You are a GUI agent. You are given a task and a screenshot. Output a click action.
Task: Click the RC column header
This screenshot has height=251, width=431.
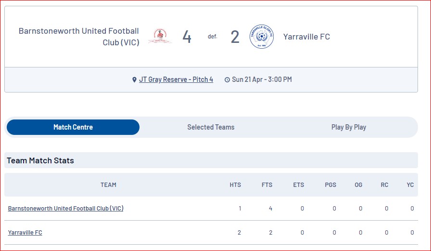[384, 185]
